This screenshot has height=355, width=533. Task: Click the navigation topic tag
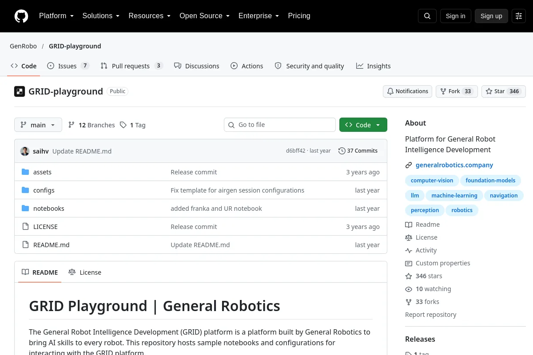(x=504, y=196)
